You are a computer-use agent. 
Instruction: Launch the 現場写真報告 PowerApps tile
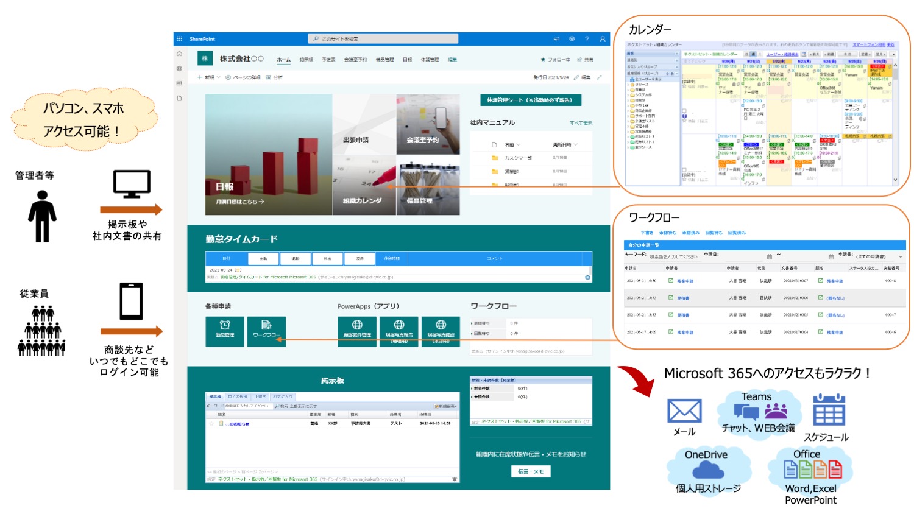(399, 332)
